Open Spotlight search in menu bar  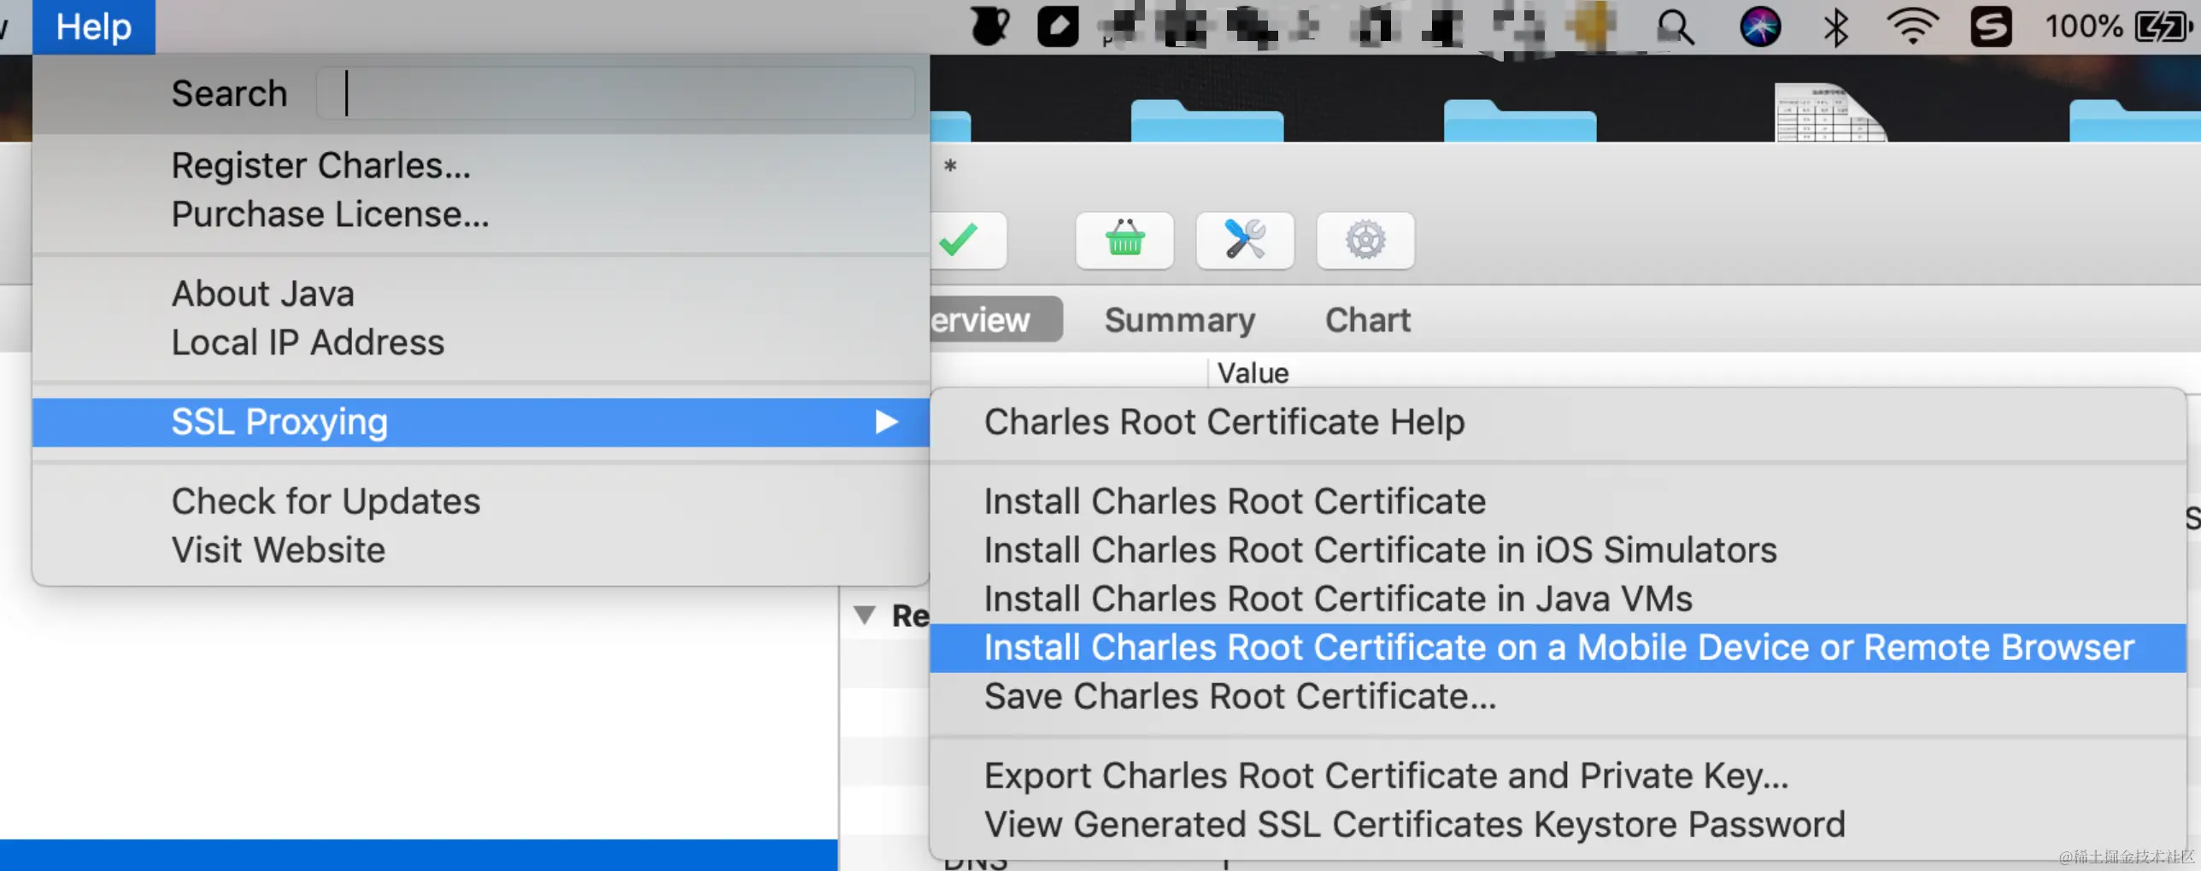click(1675, 26)
